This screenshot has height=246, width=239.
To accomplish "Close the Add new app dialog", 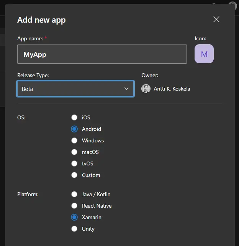I will click(x=216, y=20).
